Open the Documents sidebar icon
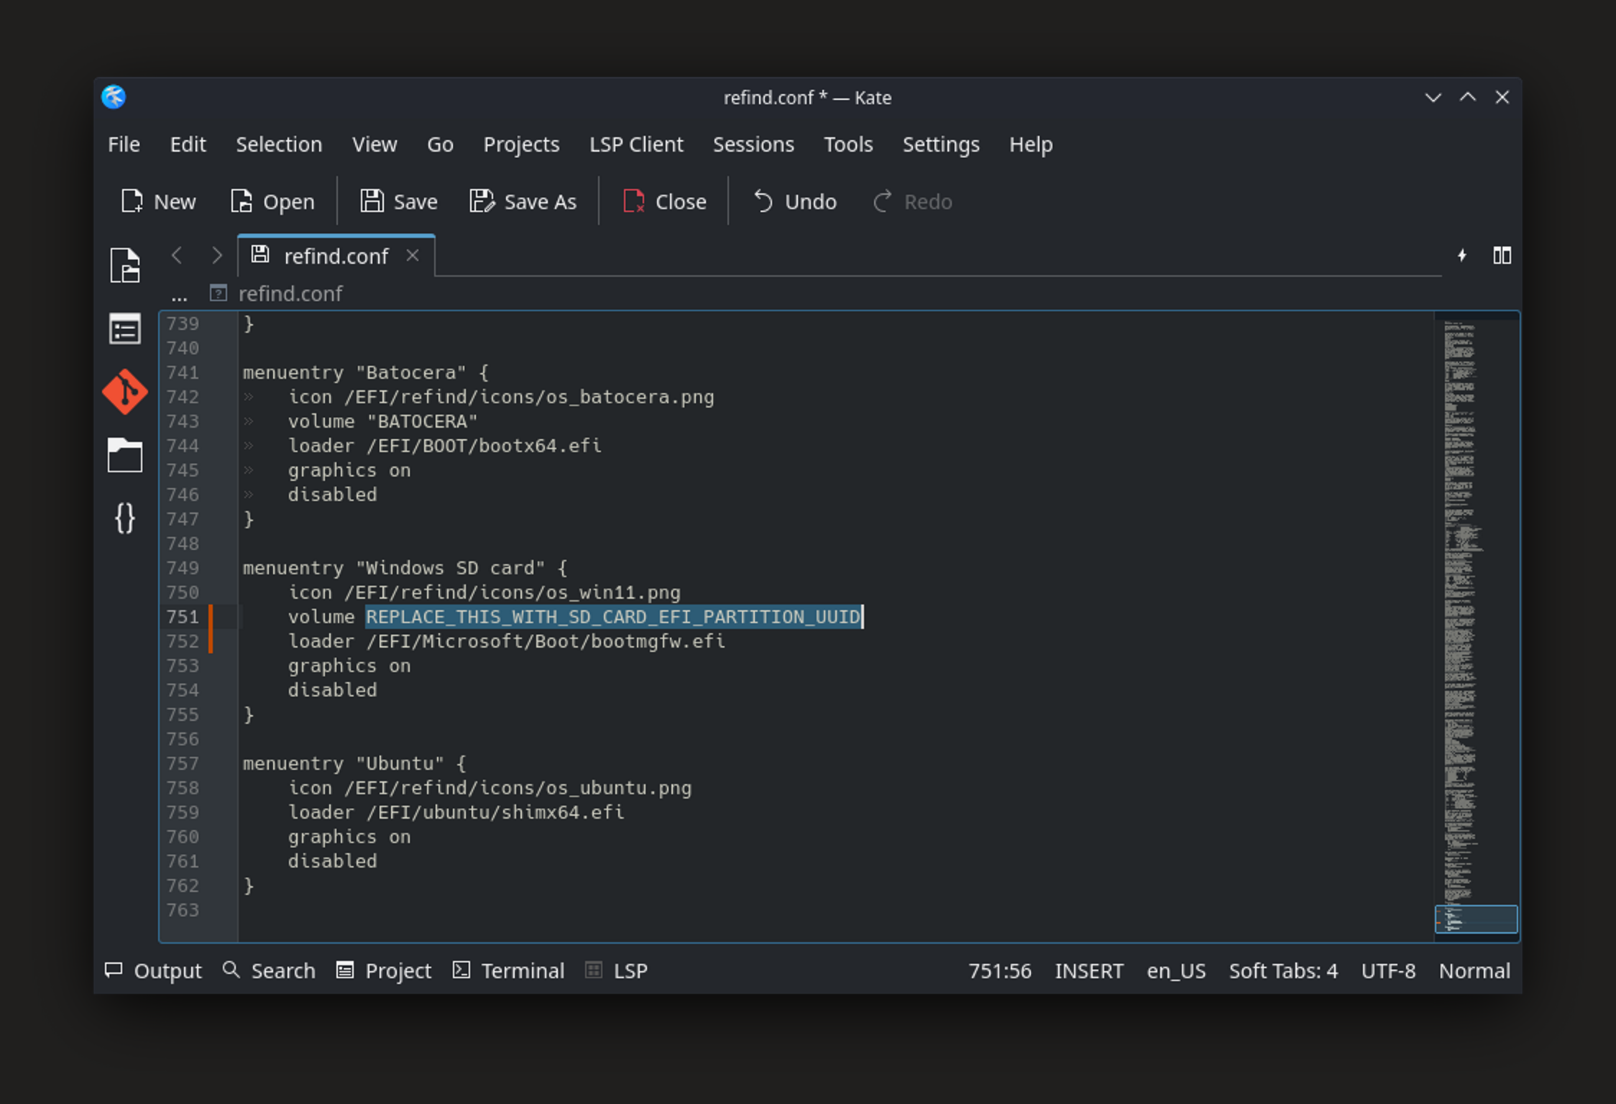This screenshot has width=1616, height=1104. click(125, 266)
